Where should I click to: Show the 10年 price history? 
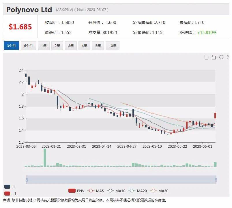[113, 46]
